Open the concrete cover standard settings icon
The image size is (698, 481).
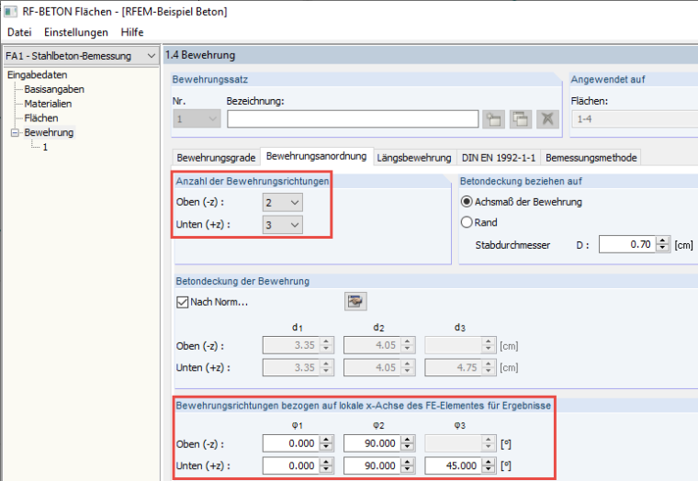355,302
